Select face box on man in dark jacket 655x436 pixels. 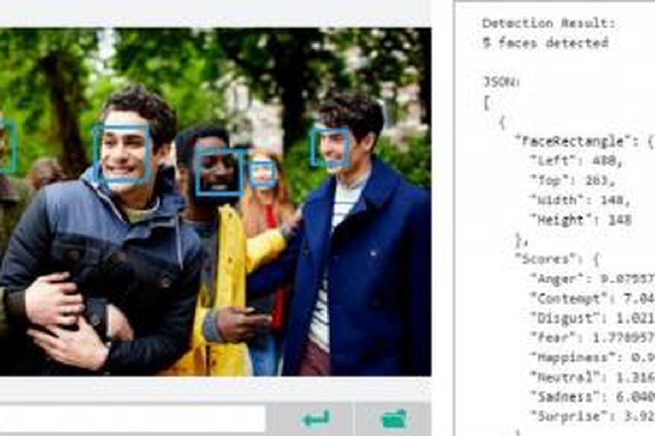122,154
